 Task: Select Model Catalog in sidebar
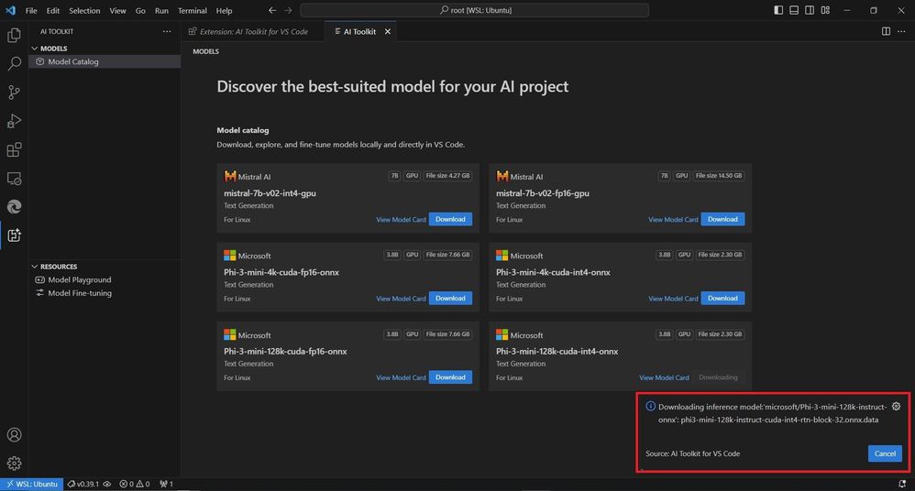[105, 61]
